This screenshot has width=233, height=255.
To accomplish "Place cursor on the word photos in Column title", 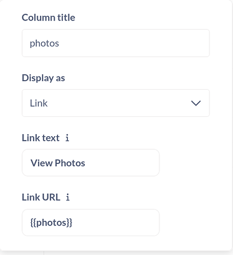I will [x=44, y=43].
